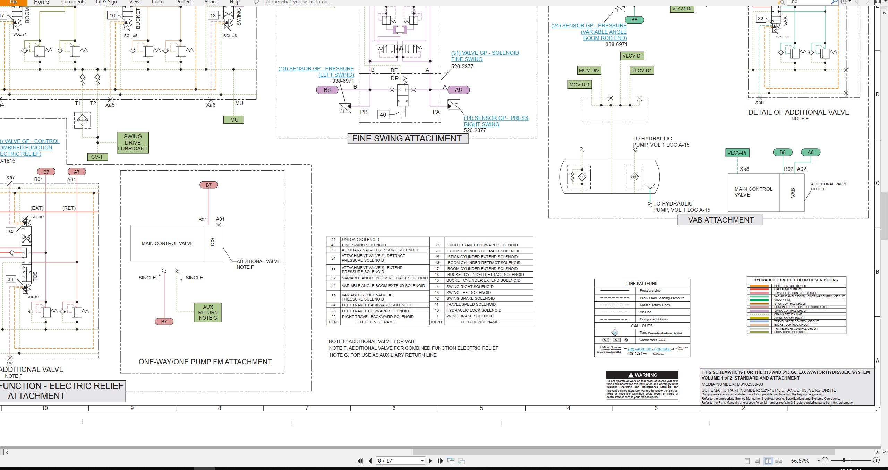Click the 'AUX RETURN NOTE G' box

[x=208, y=312]
